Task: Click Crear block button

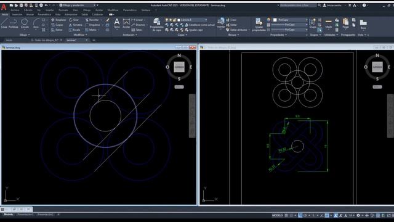Action: coord(231,20)
